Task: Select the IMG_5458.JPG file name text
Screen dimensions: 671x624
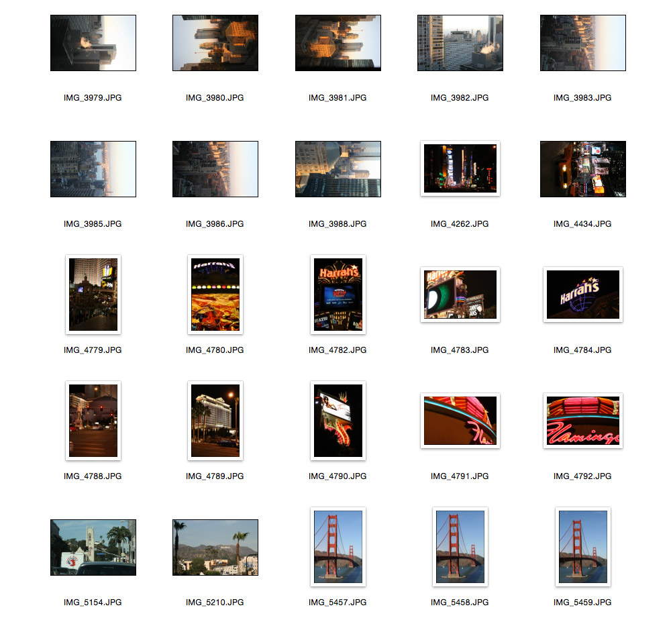Action: pos(460,603)
